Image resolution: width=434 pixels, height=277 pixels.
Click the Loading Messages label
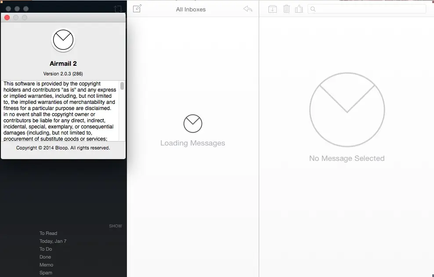tap(193, 143)
